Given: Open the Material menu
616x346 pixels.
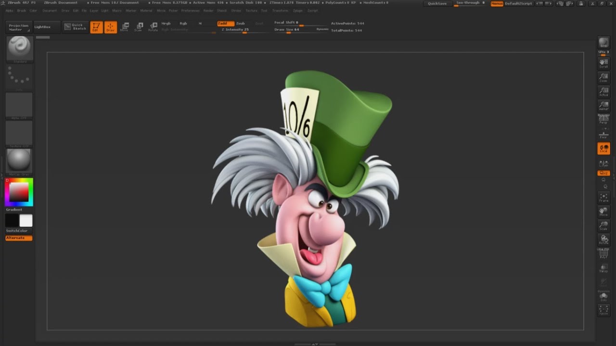Looking at the screenshot, I should click(x=146, y=11).
